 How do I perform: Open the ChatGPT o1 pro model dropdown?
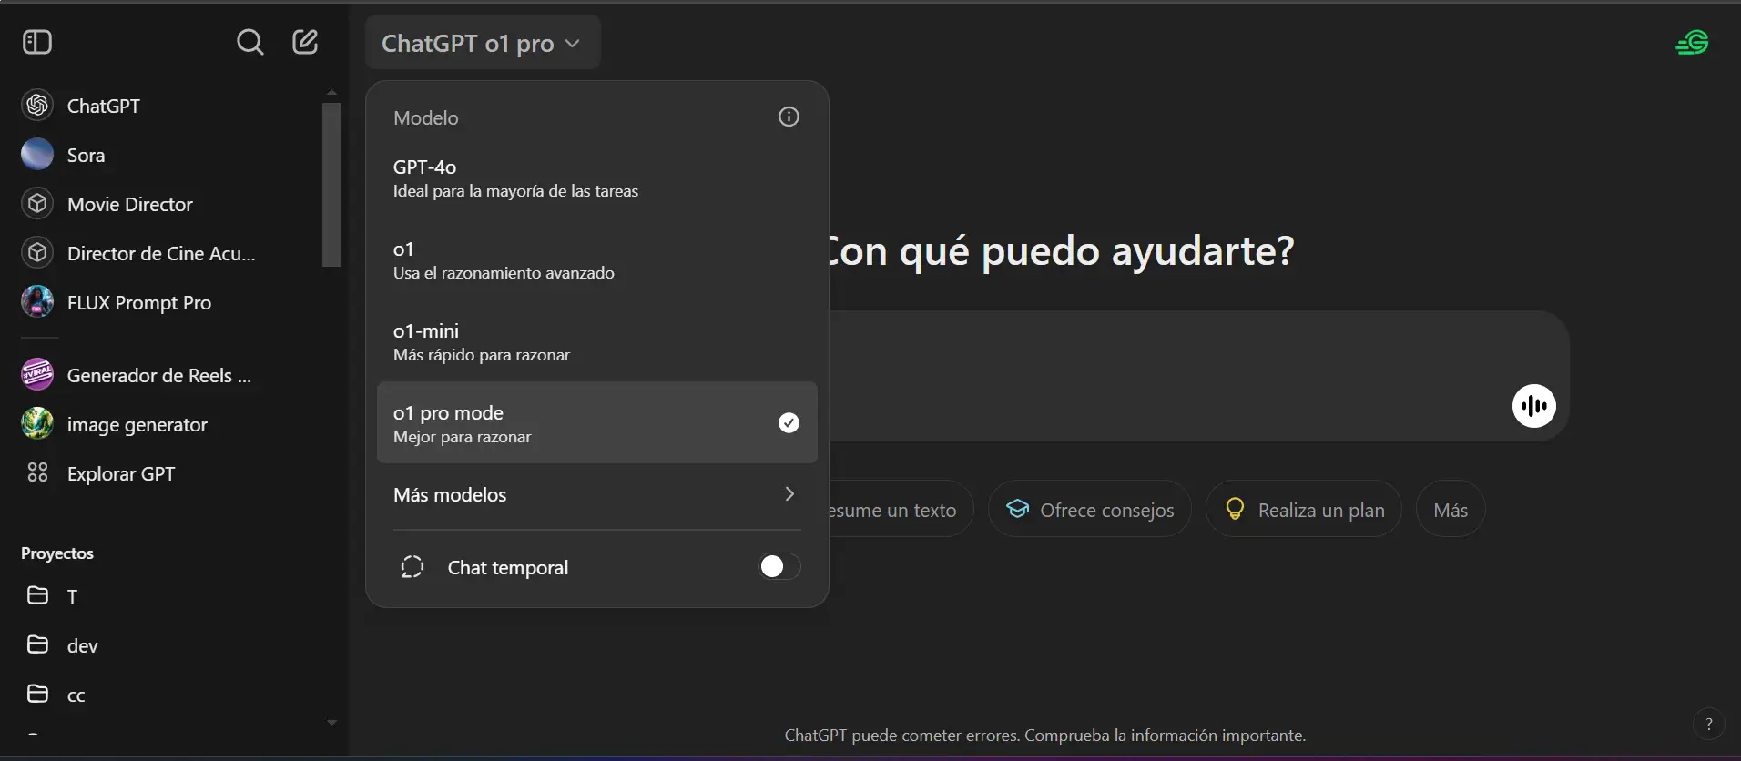[482, 43]
